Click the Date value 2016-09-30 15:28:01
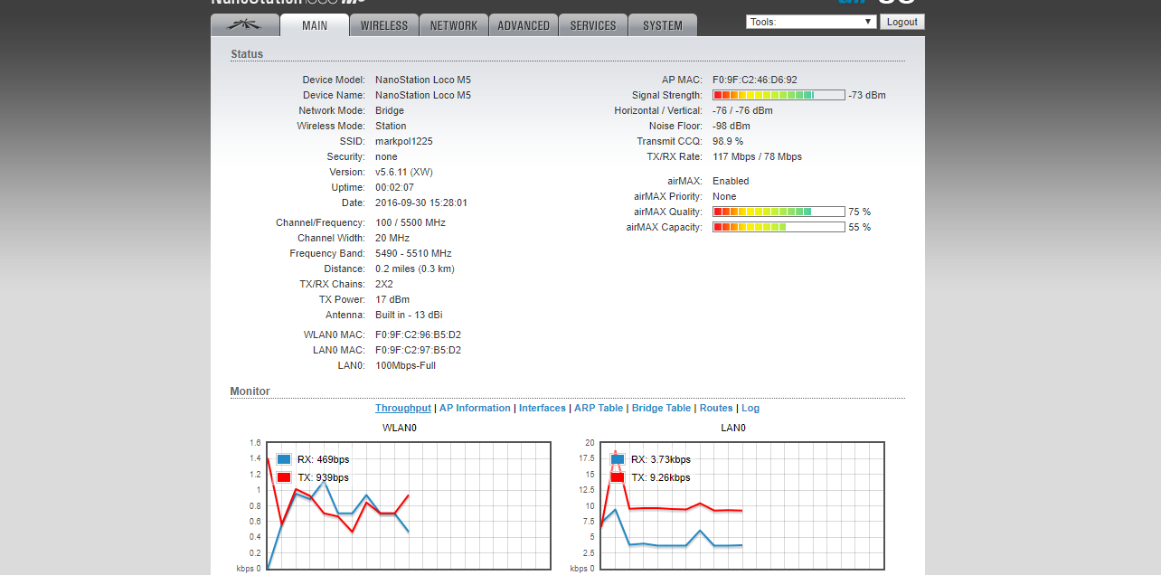The image size is (1161, 575). point(421,203)
